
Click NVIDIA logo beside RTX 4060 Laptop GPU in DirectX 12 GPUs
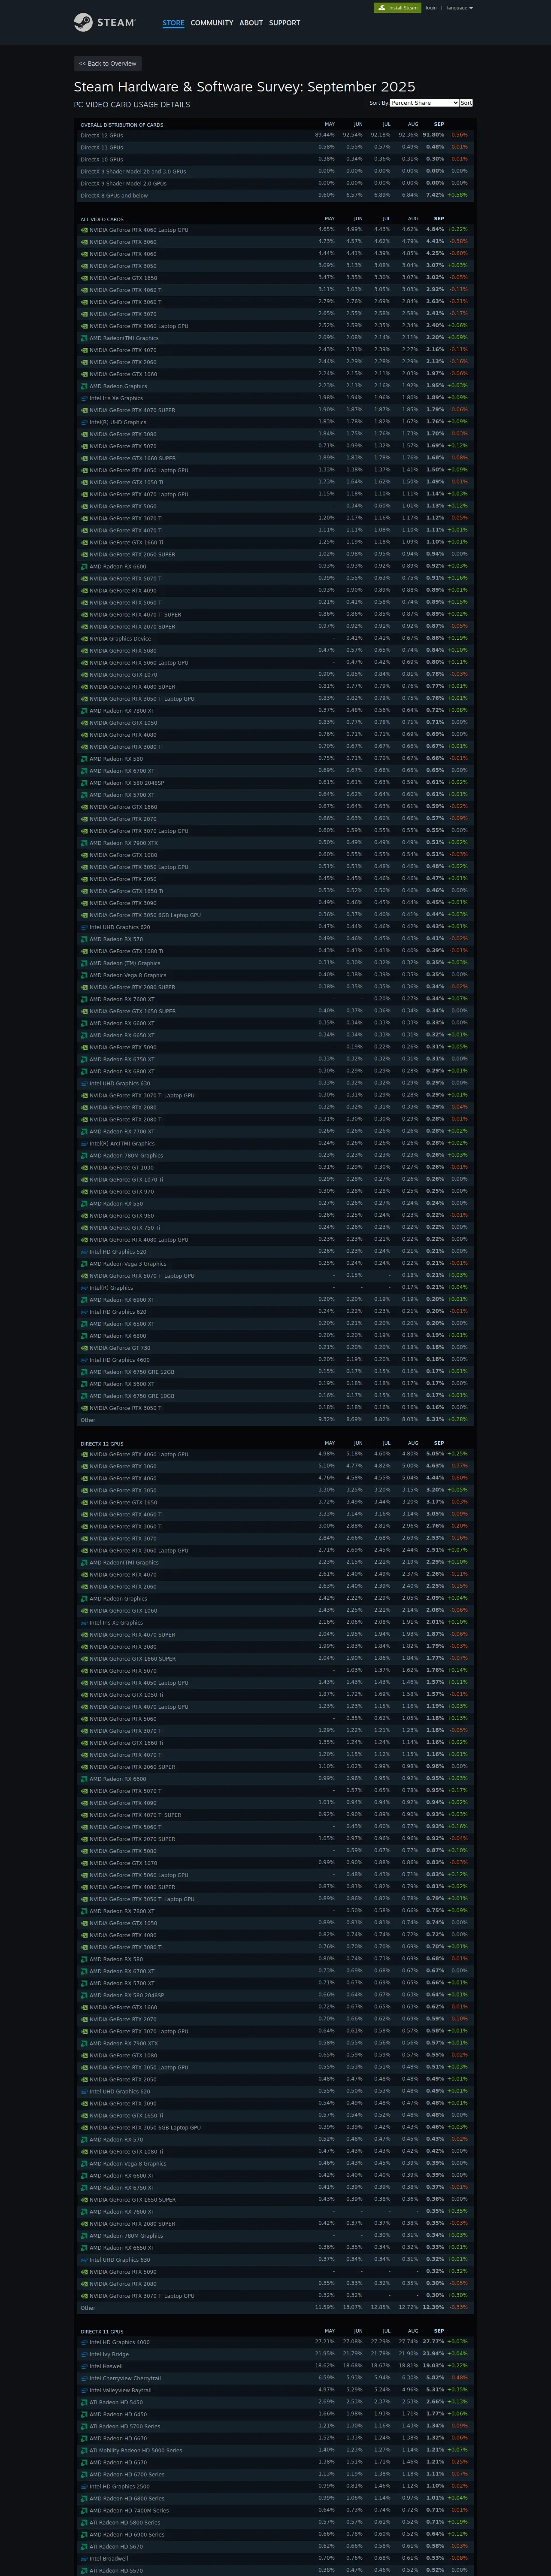(84, 1454)
